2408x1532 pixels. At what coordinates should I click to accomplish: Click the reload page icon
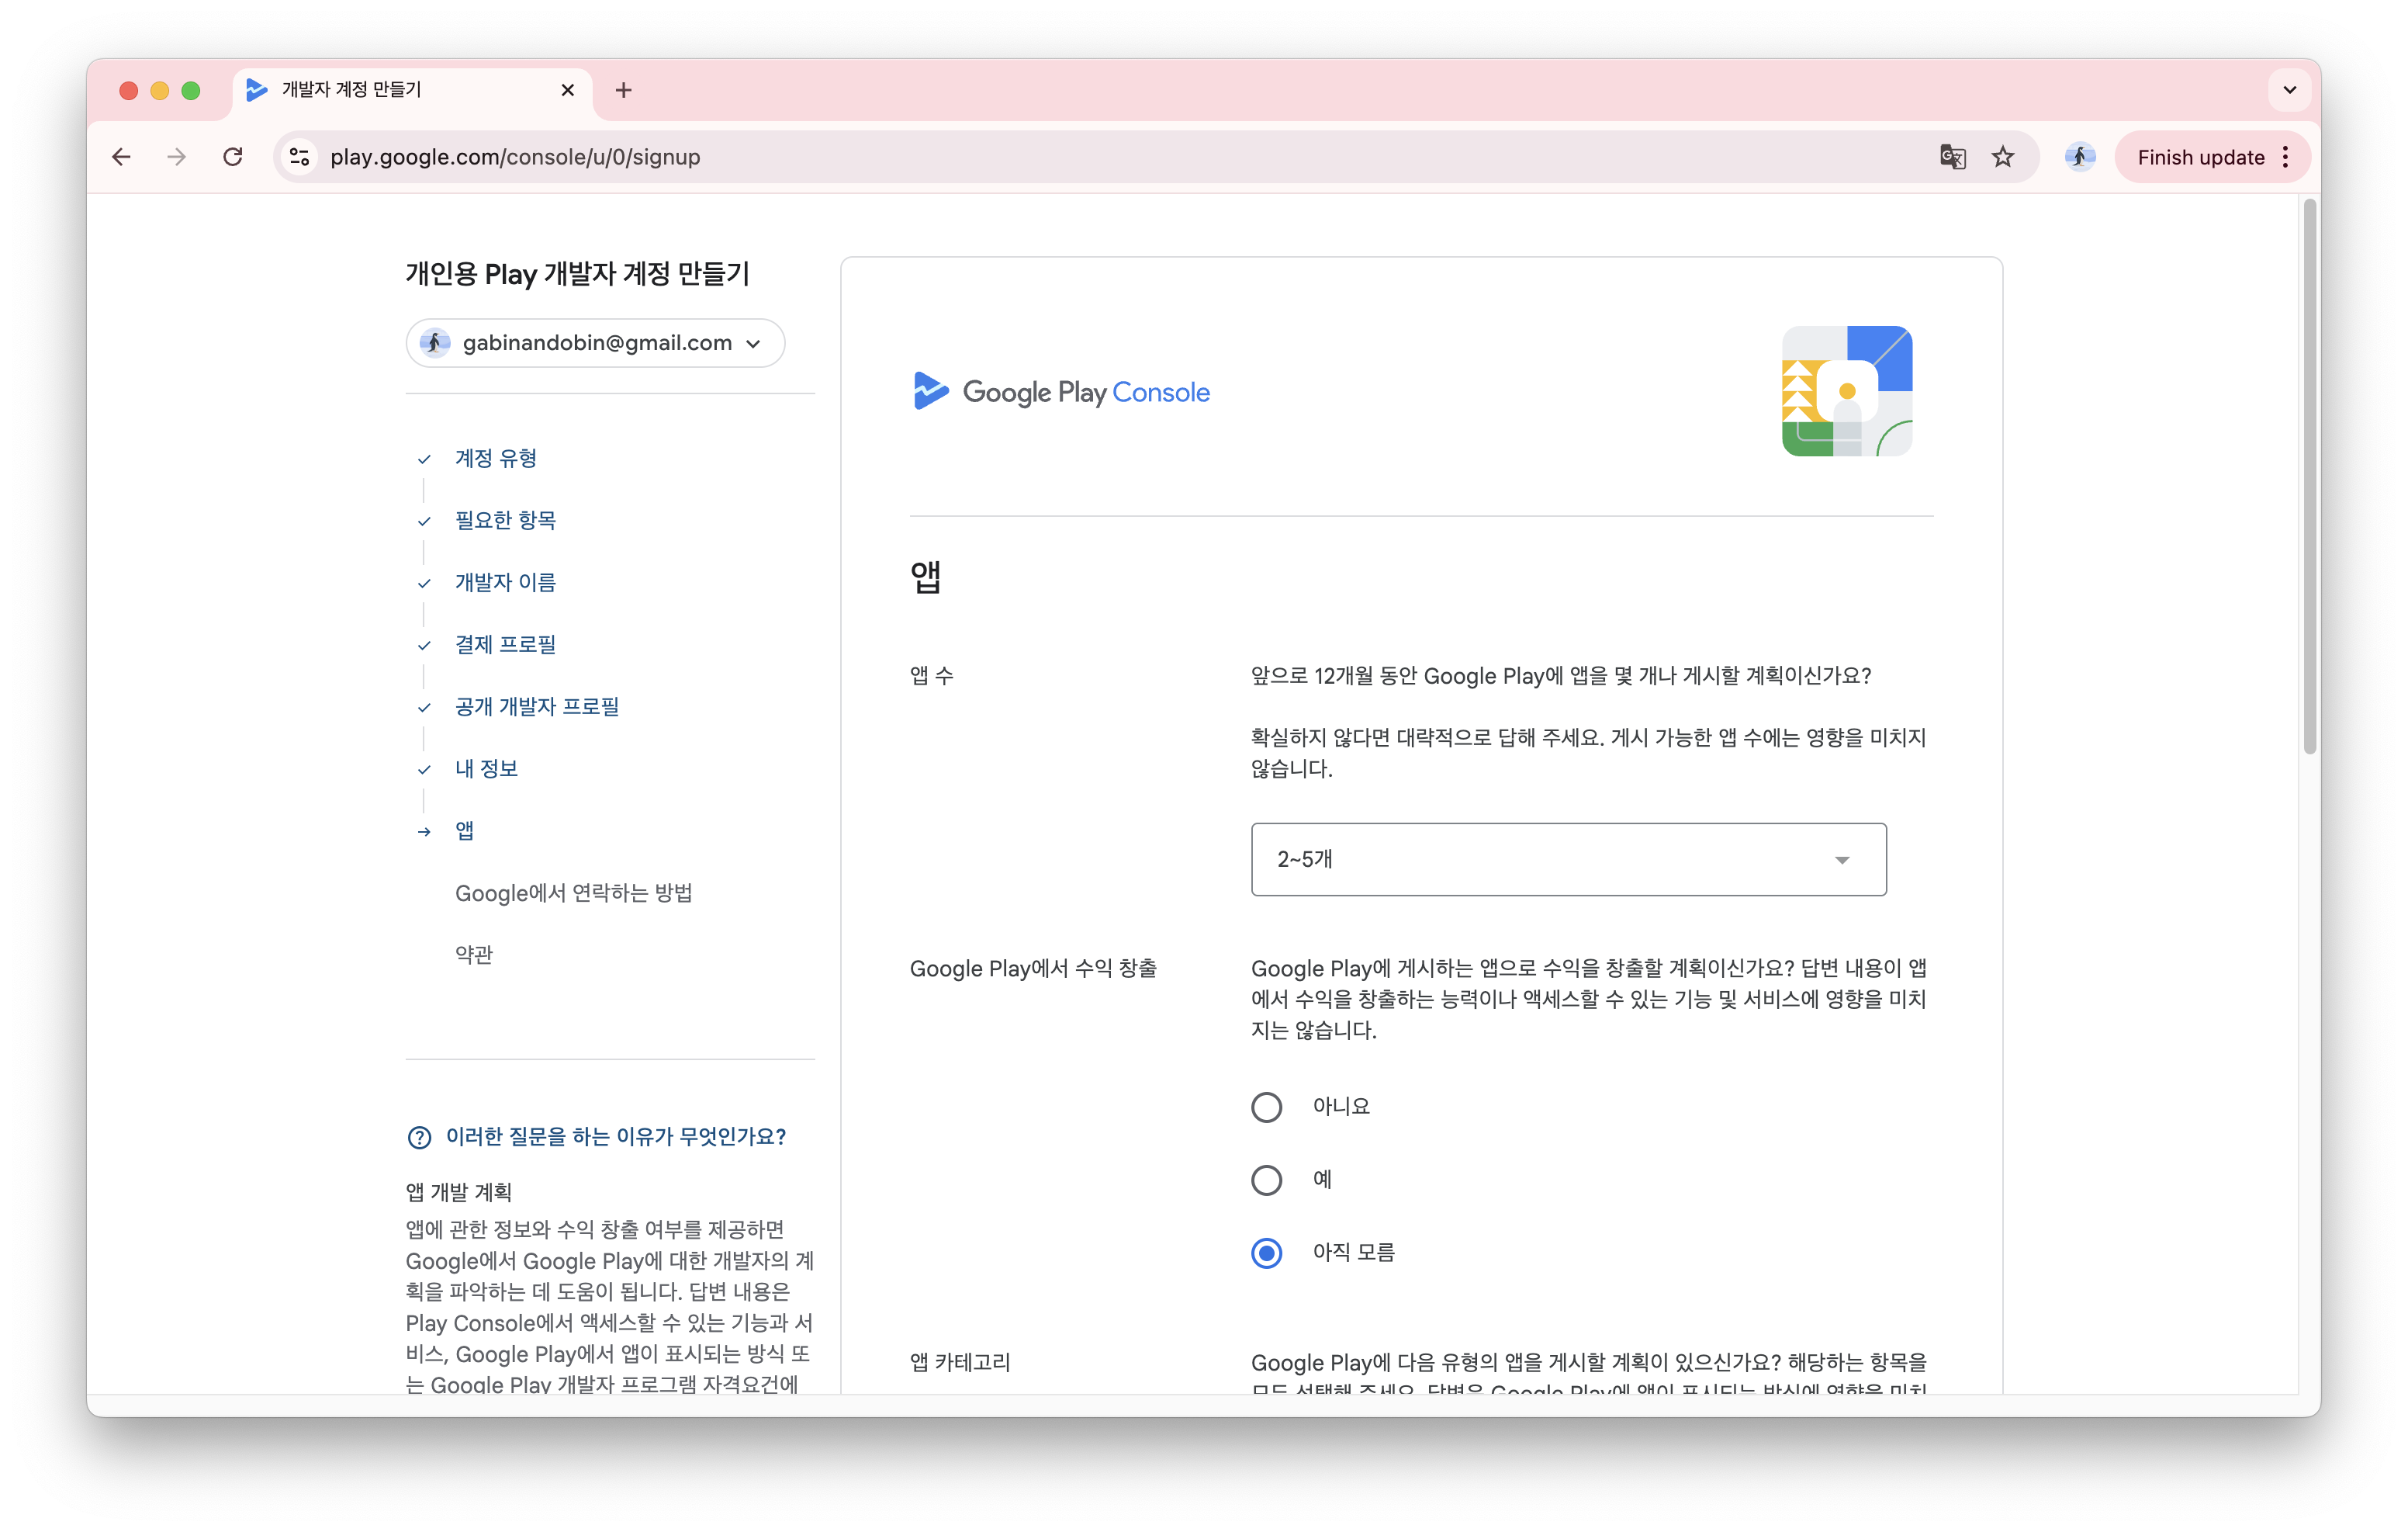coord(233,157)
